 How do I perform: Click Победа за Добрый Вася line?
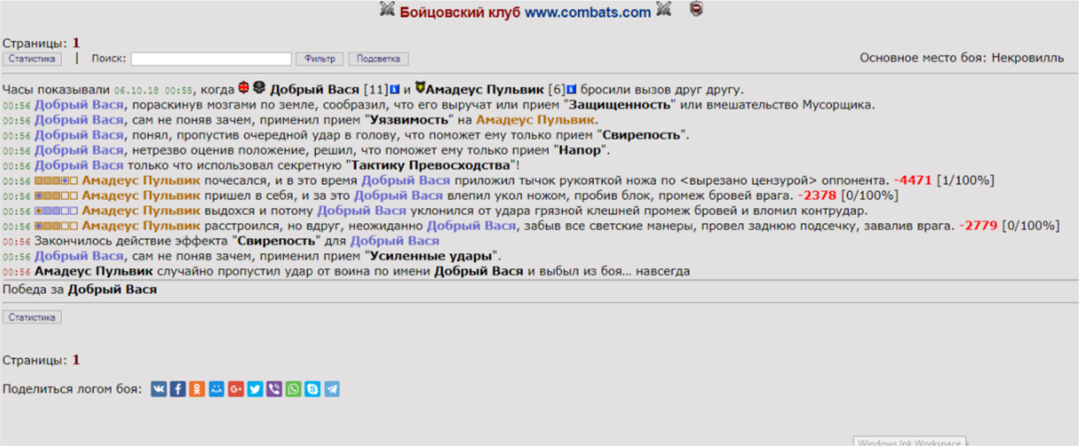coord(80,289)
